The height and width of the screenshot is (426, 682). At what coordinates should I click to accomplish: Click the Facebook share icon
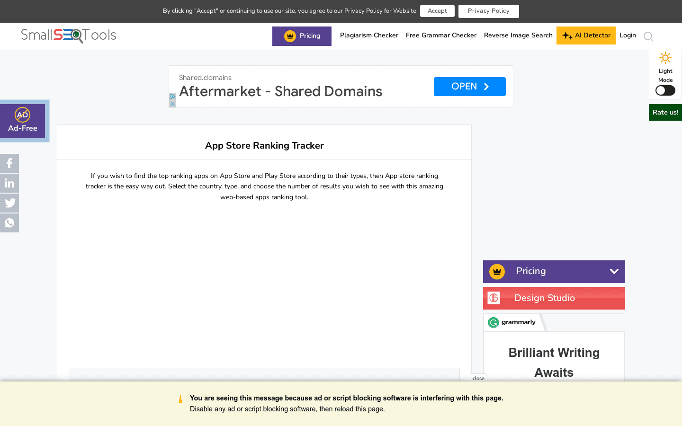pos(9,163)
